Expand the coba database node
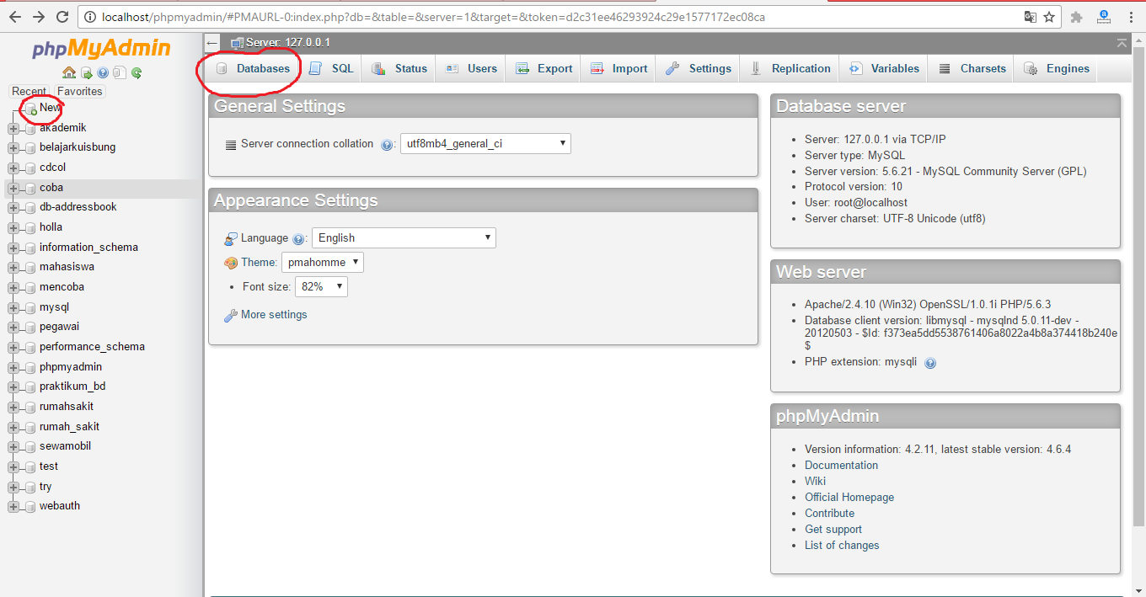 click(x=13, y=188)
